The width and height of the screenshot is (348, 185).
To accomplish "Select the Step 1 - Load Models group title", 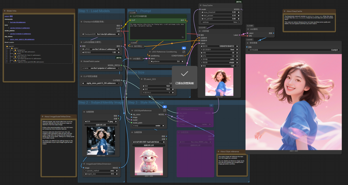I will point(94,11).
